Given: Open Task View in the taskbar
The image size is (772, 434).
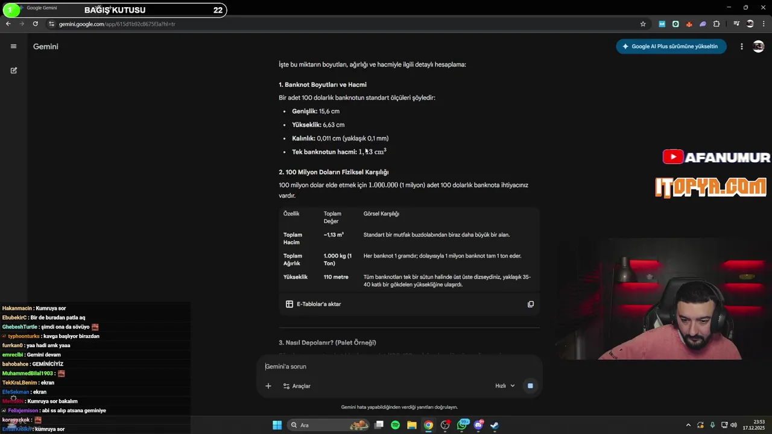Looking at the screenshot, I should [379, 425].
